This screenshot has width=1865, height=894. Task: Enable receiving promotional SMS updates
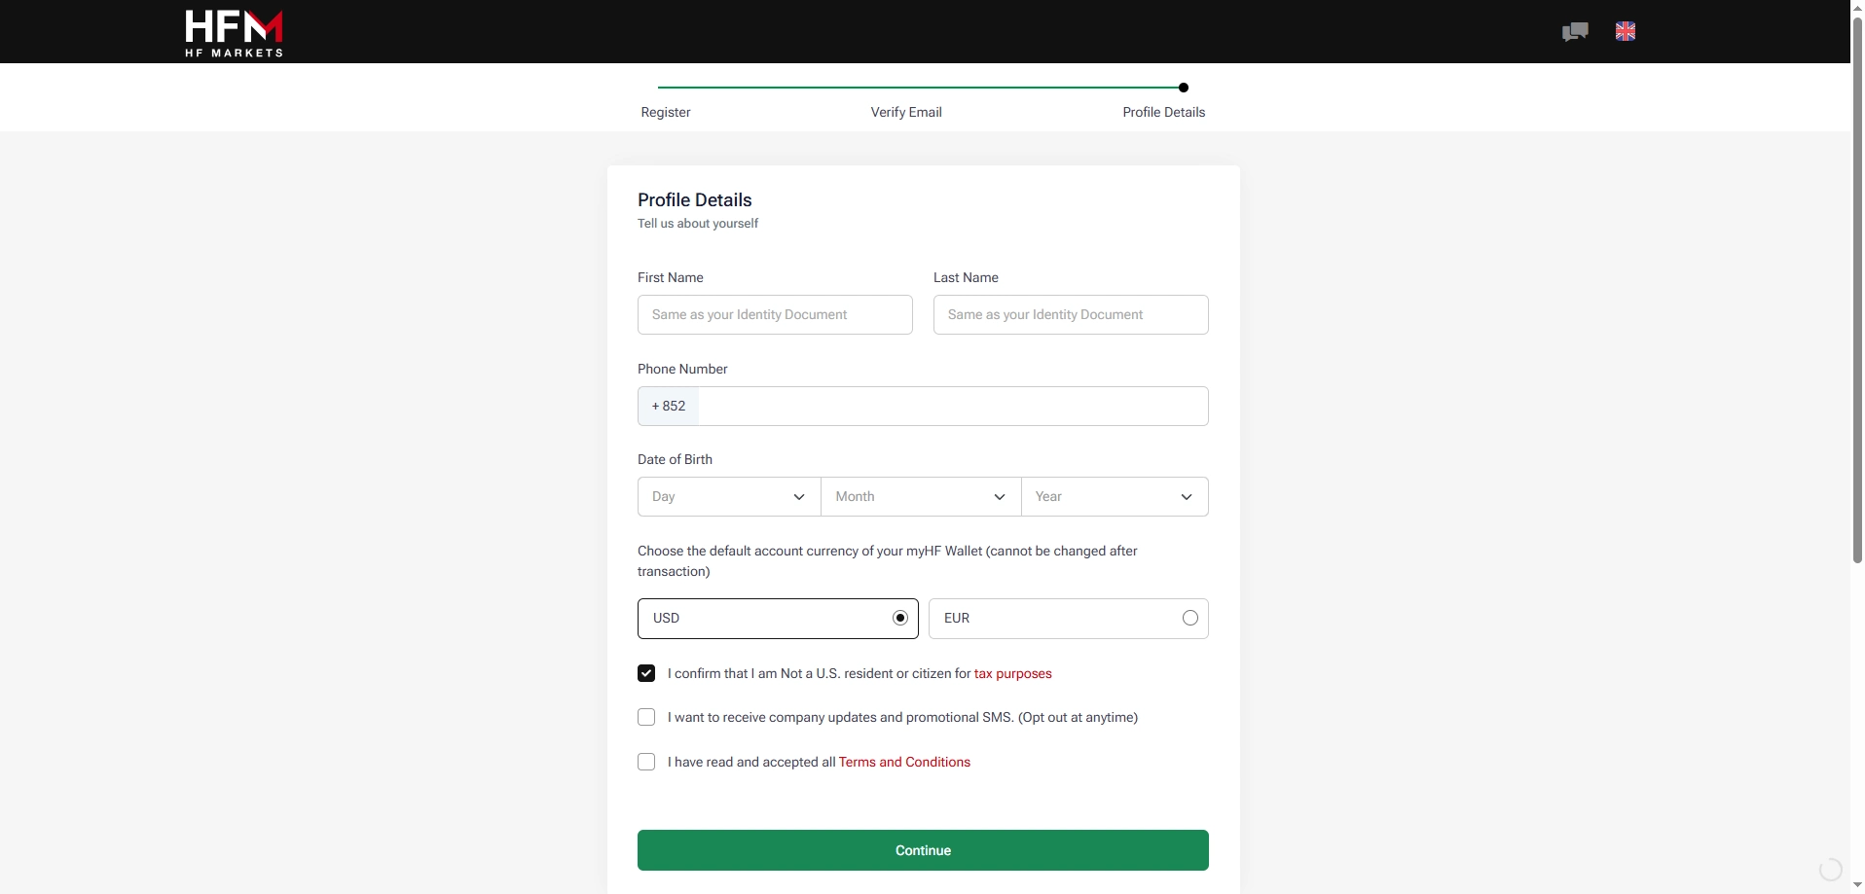pos(645,717)
